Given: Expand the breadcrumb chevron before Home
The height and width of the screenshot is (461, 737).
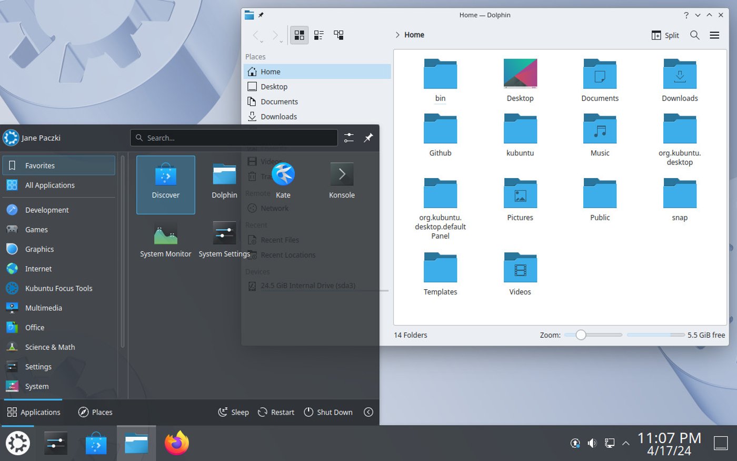Looking at the screenshot, I should [x=397, y=35].
